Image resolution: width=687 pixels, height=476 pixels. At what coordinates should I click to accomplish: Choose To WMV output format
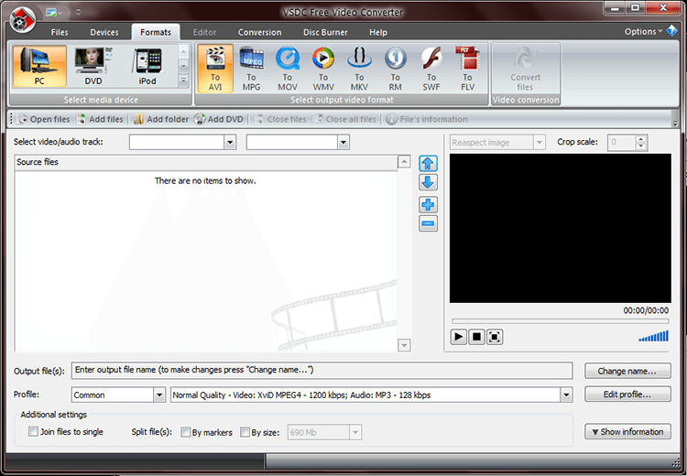(x=323, y=69)
